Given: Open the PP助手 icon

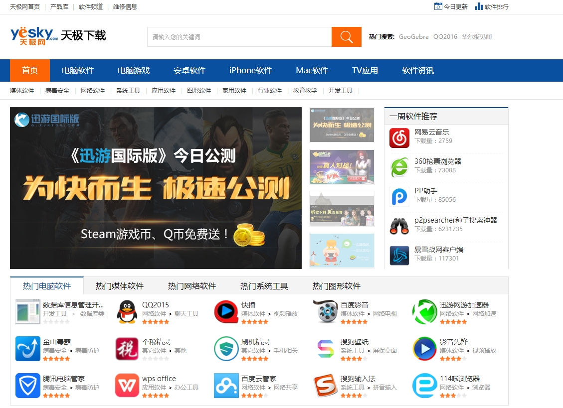Looking at the screenshot, I should tap(399, 197).
